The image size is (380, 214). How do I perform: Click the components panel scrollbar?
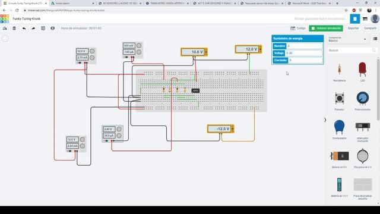tap(378, 89)
